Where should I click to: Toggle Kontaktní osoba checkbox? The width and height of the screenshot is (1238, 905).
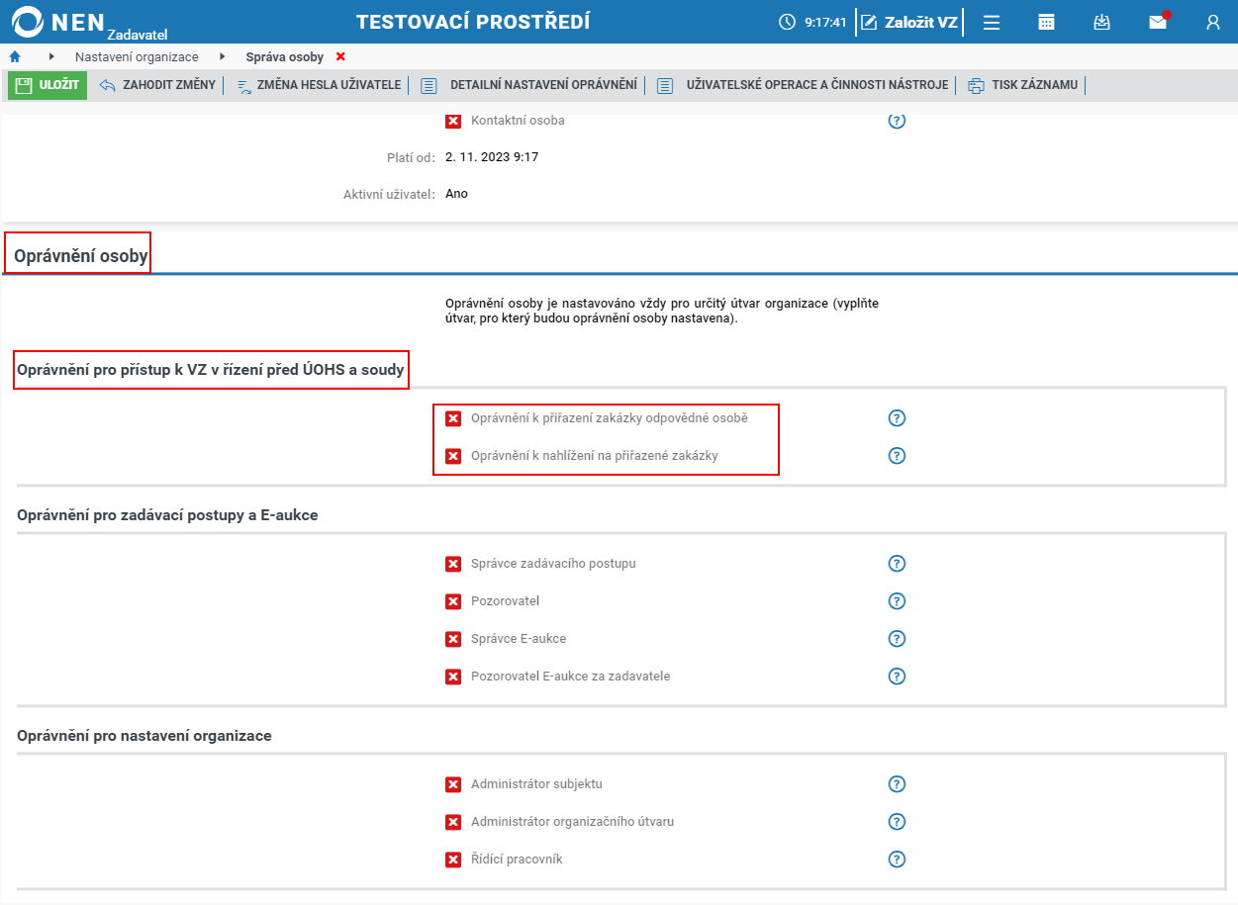(453, 121)
